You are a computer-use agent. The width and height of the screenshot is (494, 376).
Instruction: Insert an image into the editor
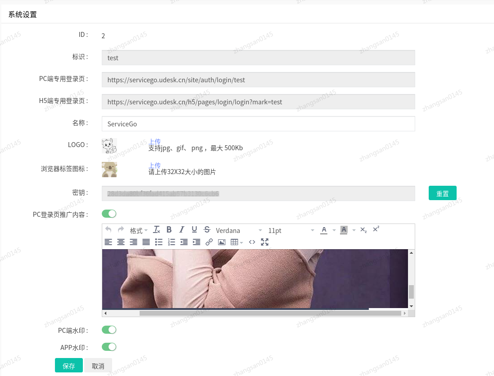pyautogui.click(x=221, y=242)
